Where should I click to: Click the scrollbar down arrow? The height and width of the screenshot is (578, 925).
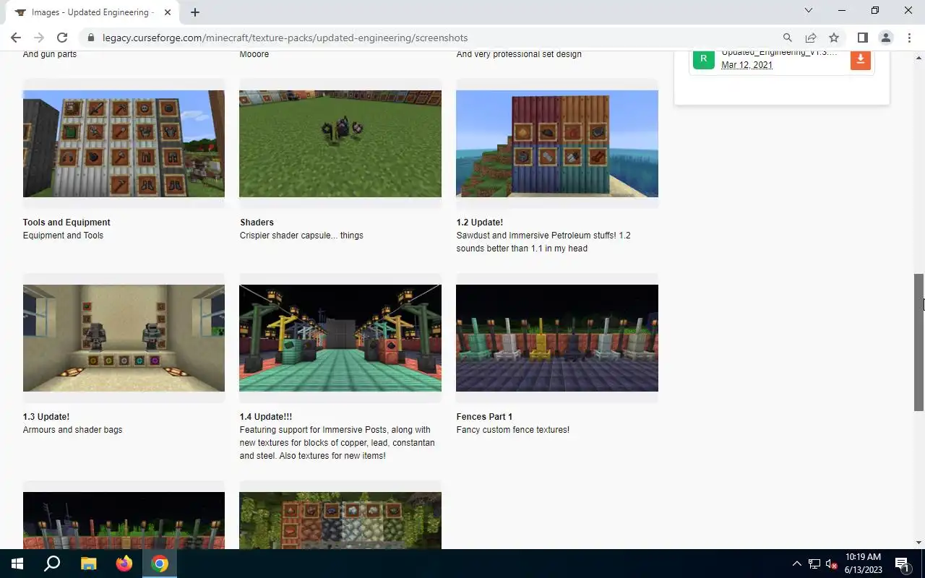919,543
